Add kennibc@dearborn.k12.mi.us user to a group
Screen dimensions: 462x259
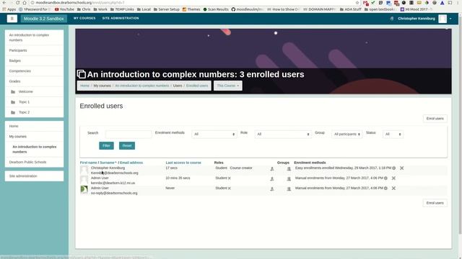(x=289, y=179)
